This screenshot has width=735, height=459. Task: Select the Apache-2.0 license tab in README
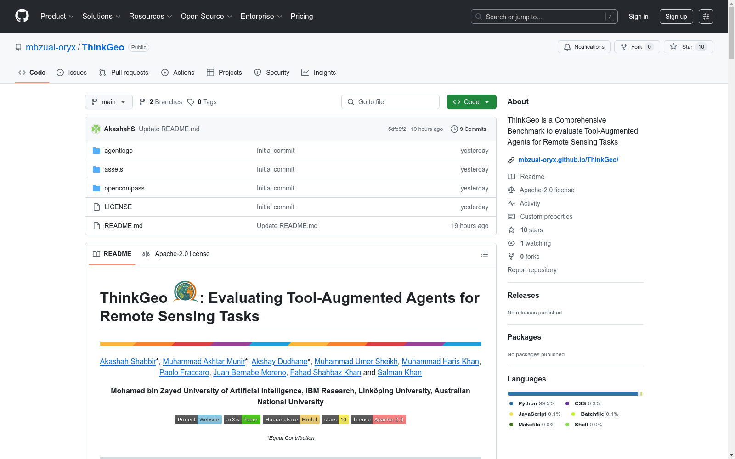[x=176, y=254]
